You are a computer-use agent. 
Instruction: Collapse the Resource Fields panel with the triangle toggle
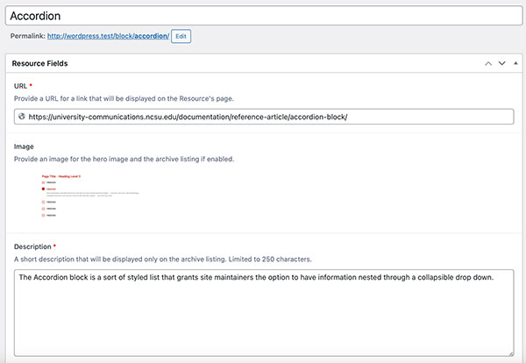coord(515,63)
